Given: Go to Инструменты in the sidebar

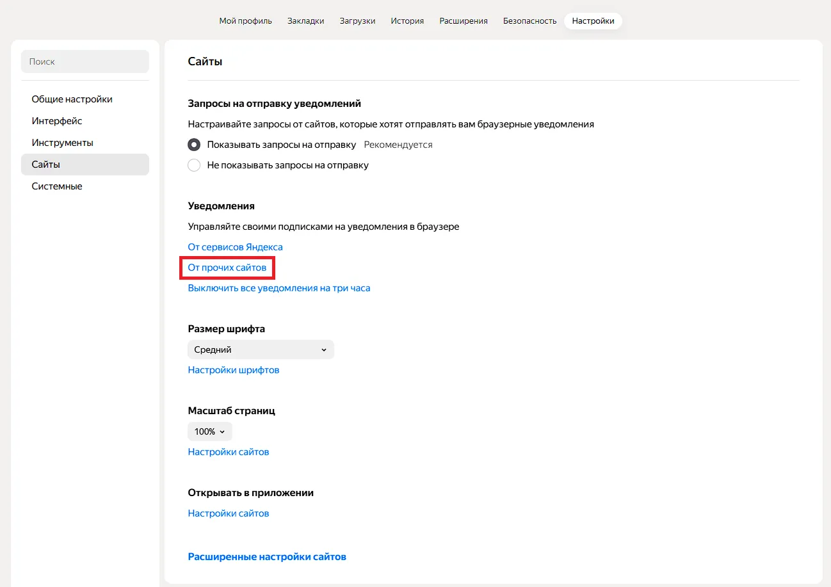Looking at the screenshot, I should tap(62, 143).
